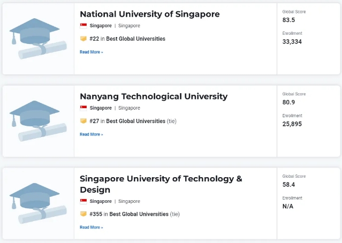This screenshot has width=342, height=243.
Task: Open the National University of Singapore title link
Action: (149, 14)
